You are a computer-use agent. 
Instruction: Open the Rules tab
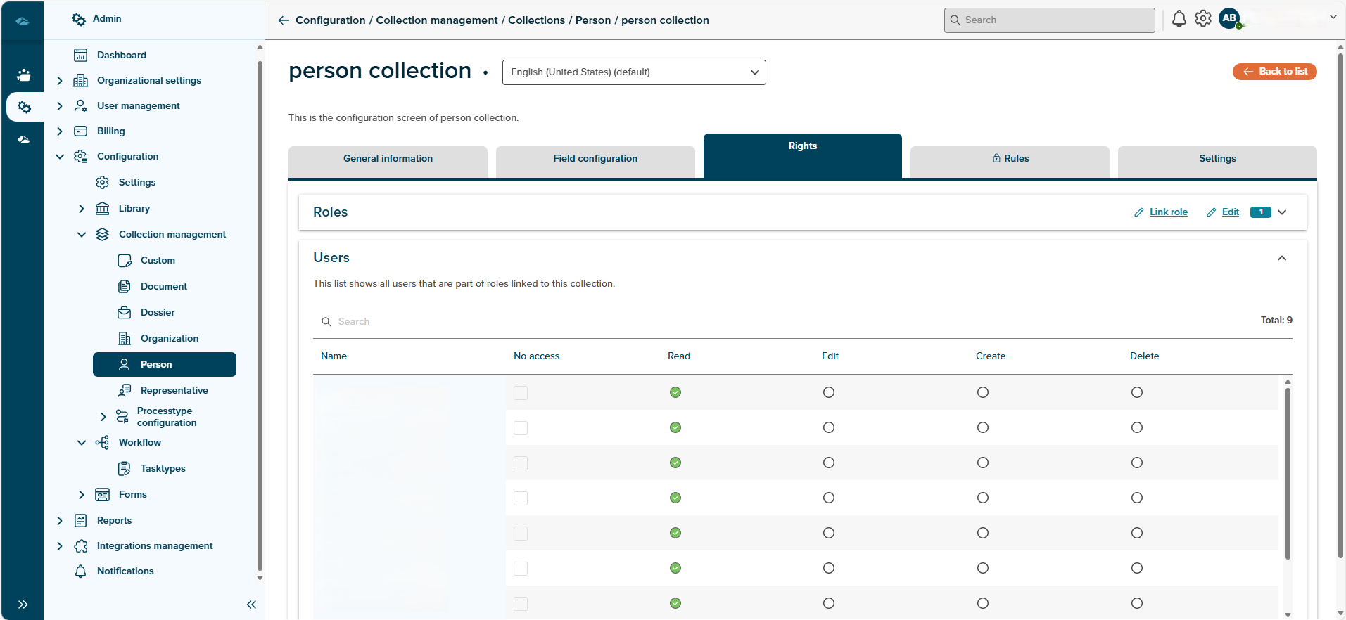[x=1009, y=159]
